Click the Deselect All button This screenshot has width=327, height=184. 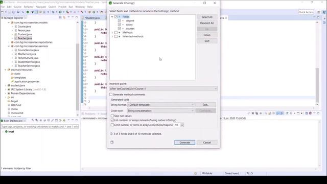point(207,23)
